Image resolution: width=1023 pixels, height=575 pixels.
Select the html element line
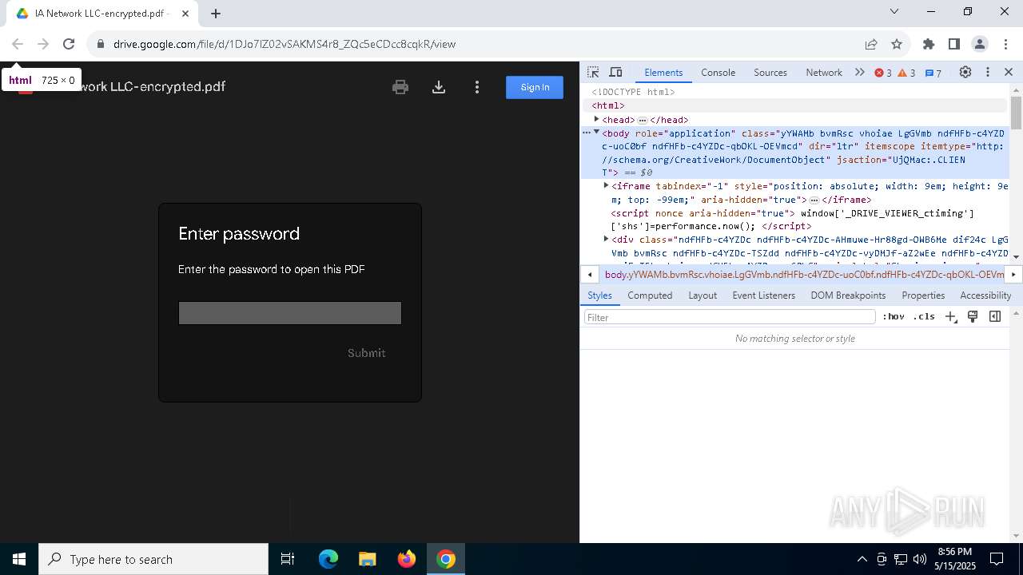608,105
